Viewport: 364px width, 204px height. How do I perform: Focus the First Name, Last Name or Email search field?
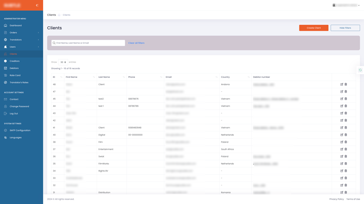(89, 43)
